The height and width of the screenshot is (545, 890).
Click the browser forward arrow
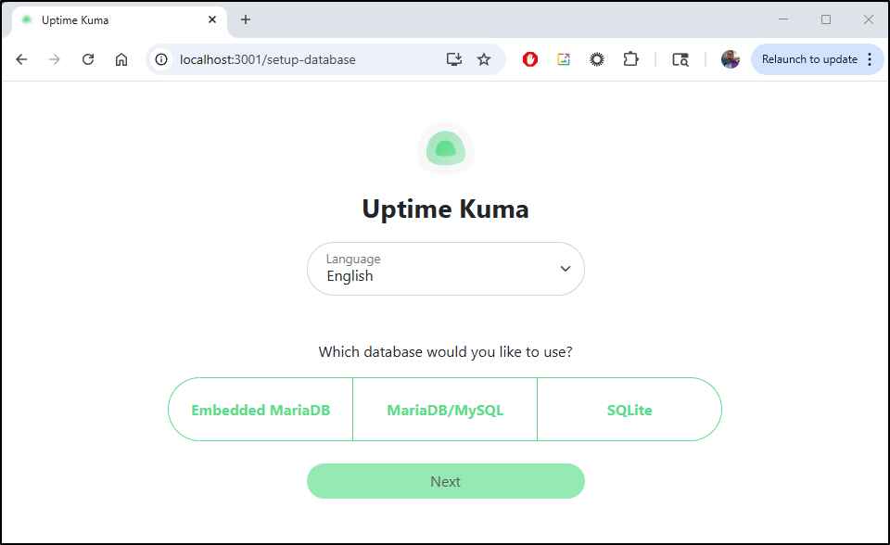pyautogui.click(x=55, y=59)
